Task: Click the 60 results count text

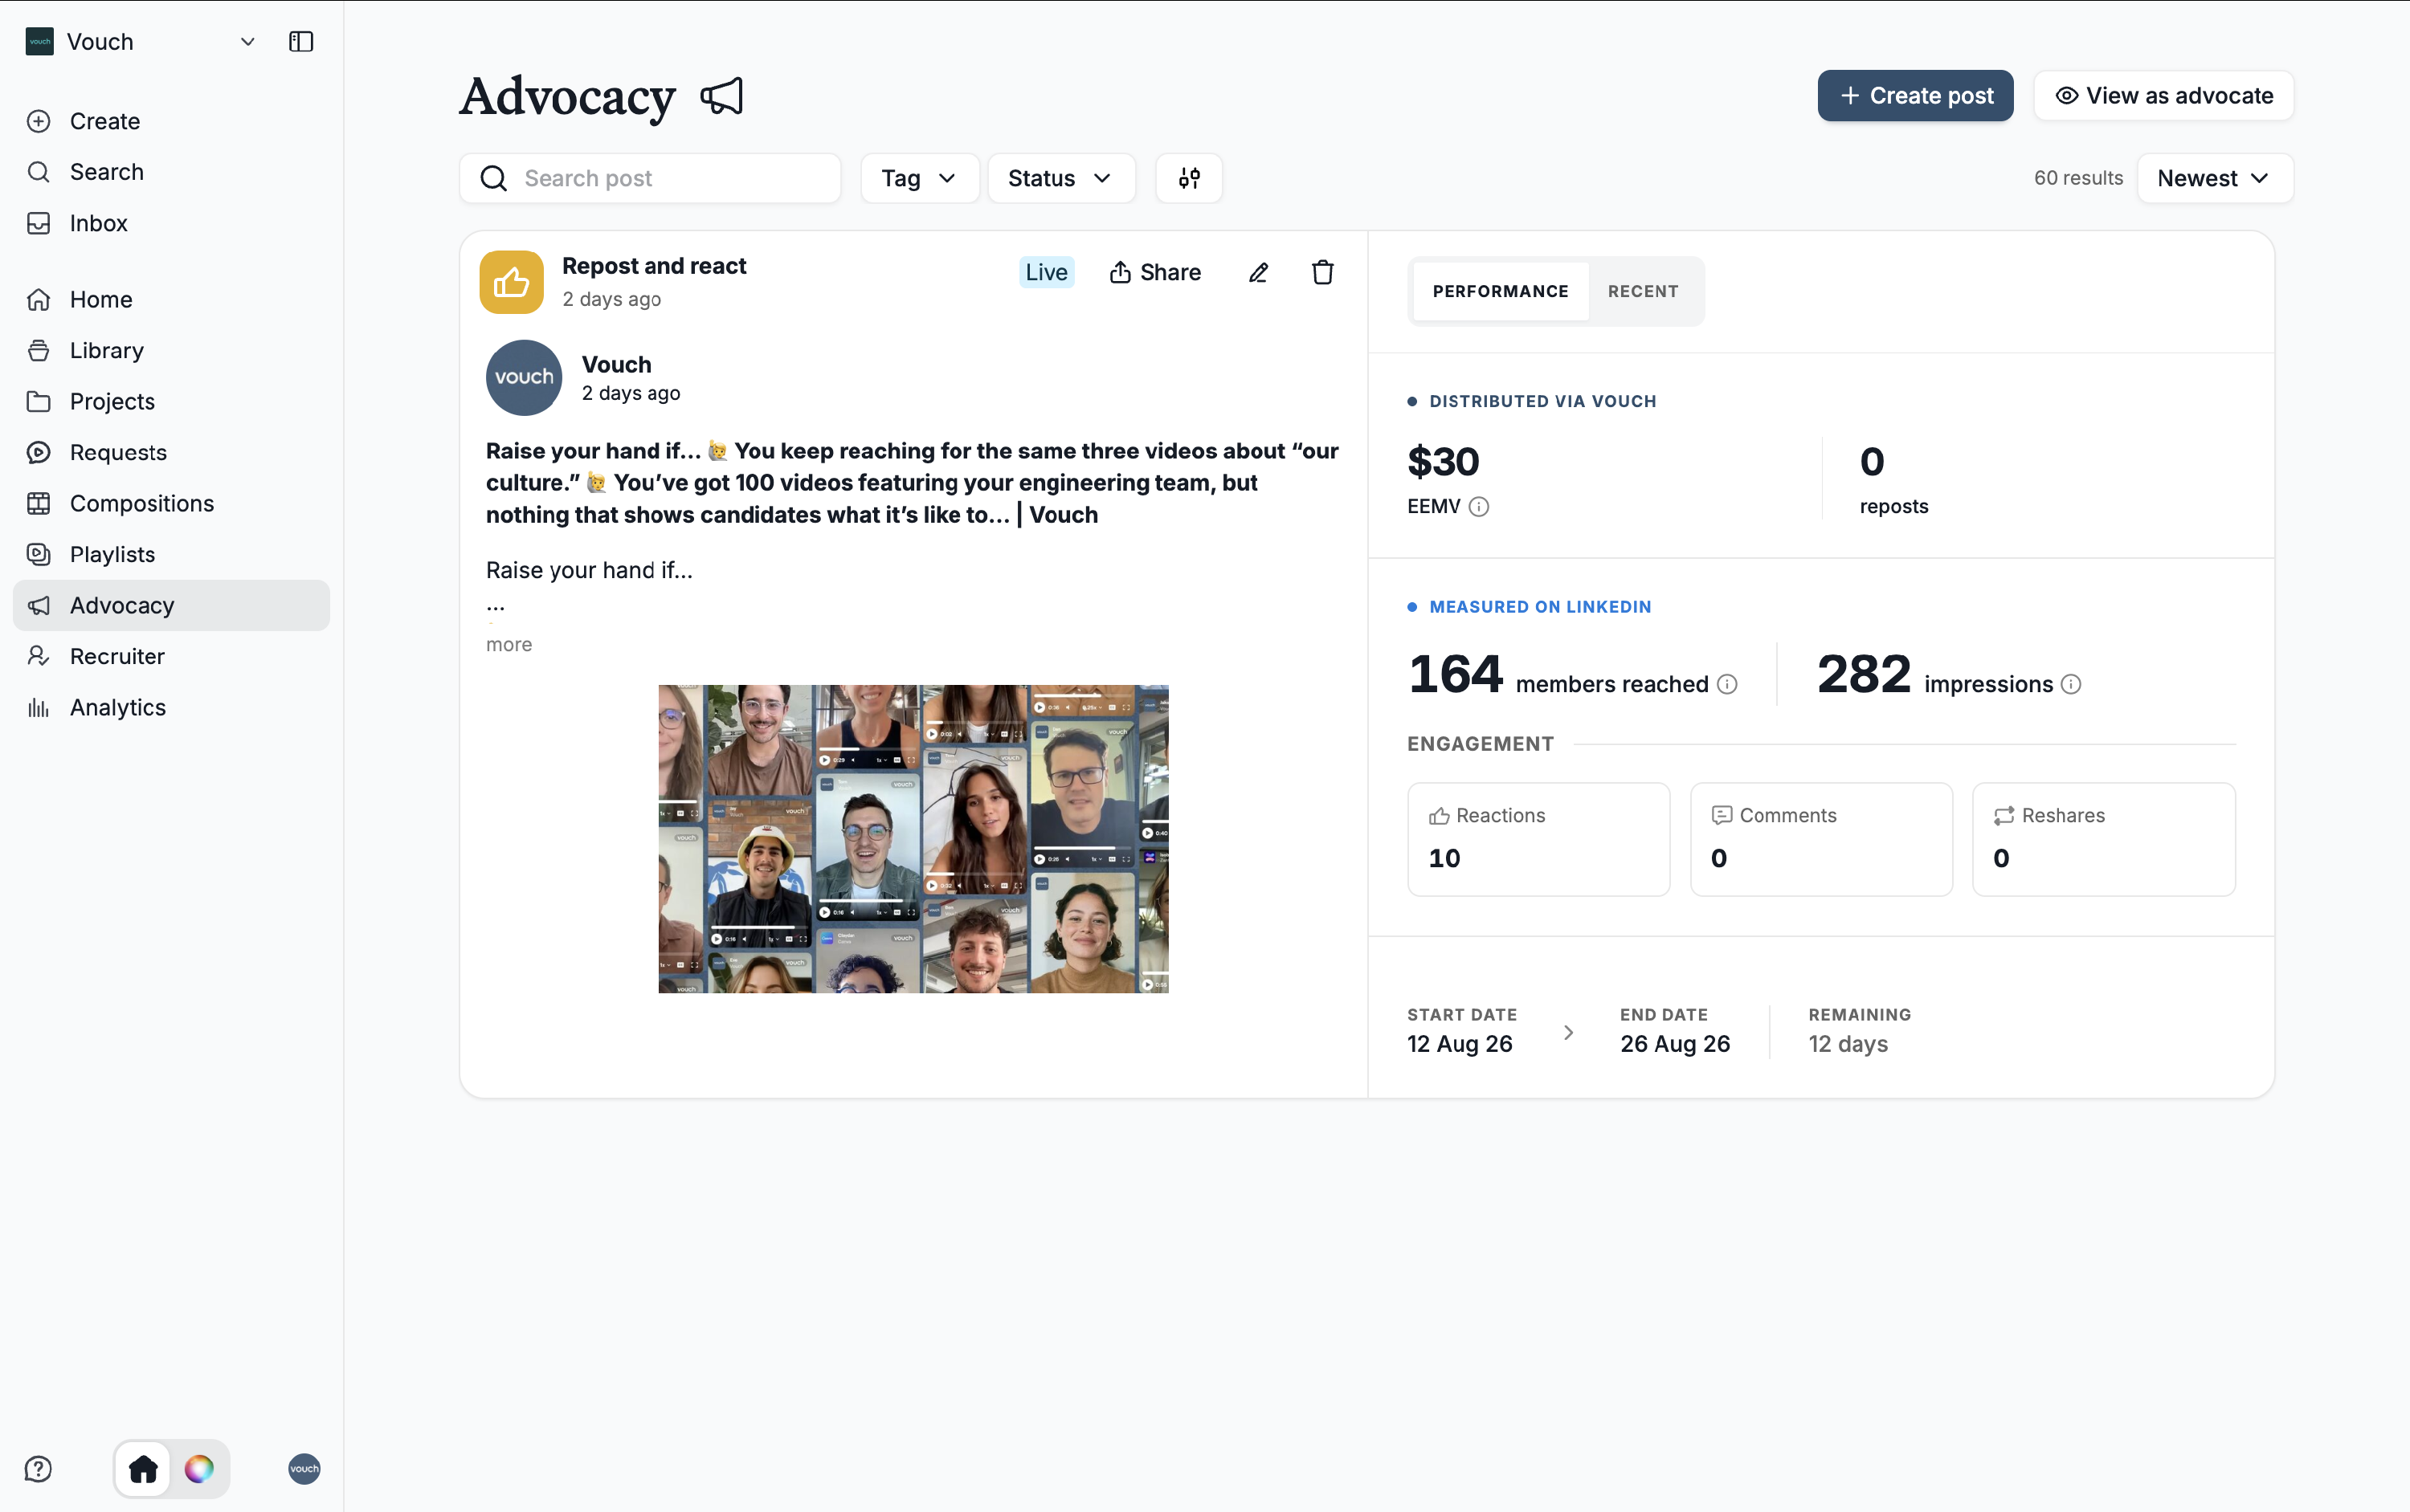Action: tap(2078, 178)
